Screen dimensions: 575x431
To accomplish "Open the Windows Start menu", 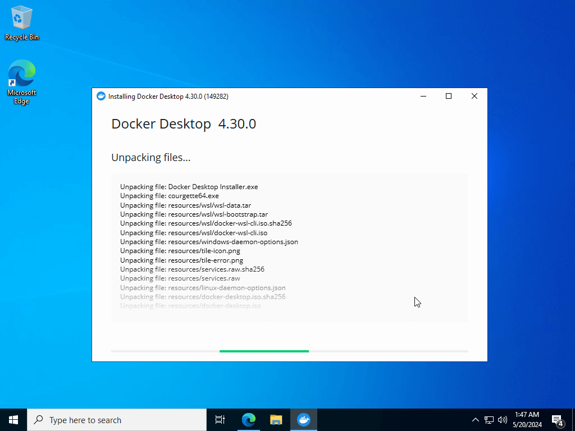I will click(13, 420).
